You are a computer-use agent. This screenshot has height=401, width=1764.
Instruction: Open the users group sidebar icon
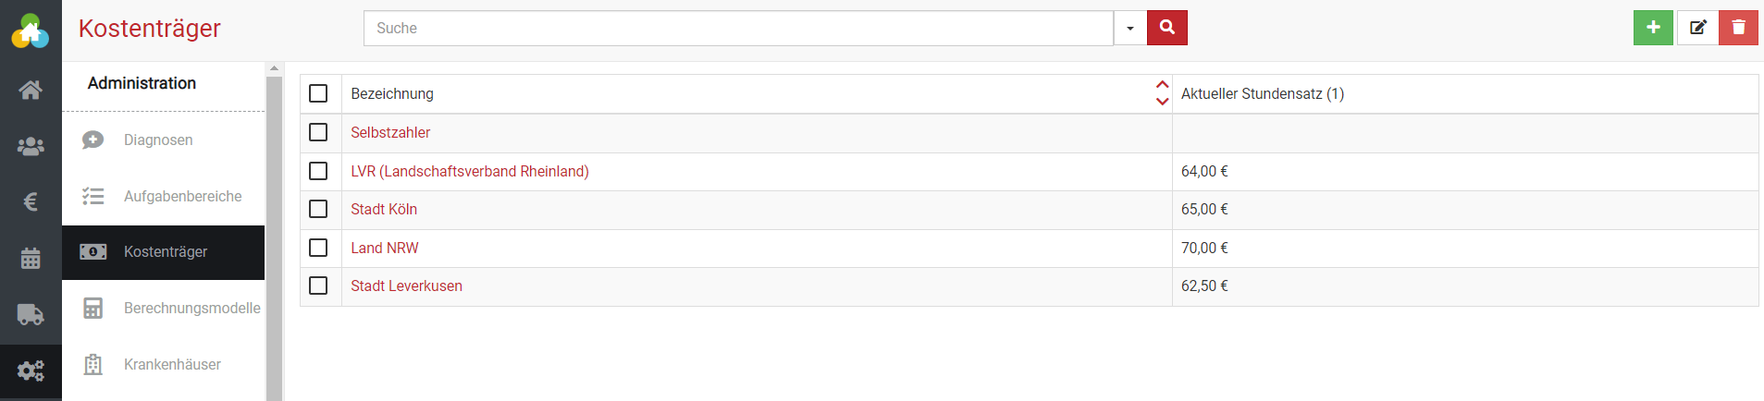point(31,146)
